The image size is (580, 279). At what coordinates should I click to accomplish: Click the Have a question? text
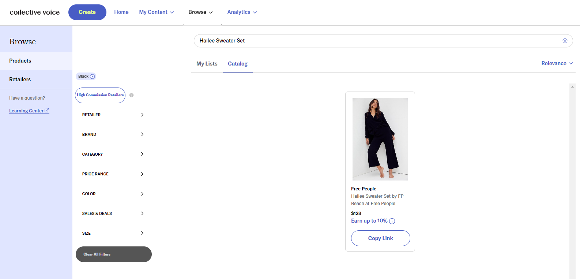[x=27, y=98]
